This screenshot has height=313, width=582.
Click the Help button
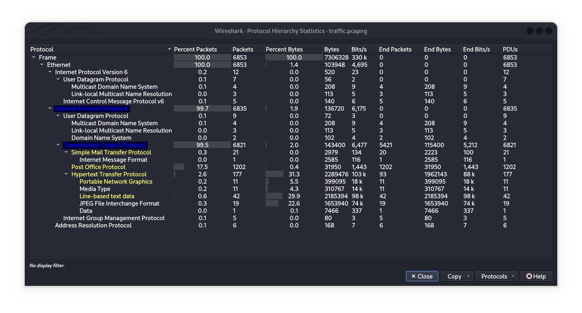[536, 276]
